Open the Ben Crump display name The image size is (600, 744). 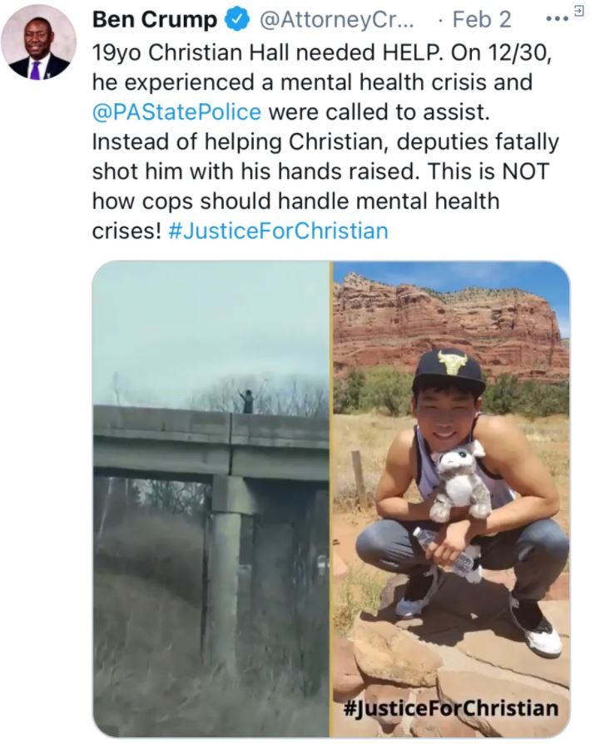pos(155,20)
